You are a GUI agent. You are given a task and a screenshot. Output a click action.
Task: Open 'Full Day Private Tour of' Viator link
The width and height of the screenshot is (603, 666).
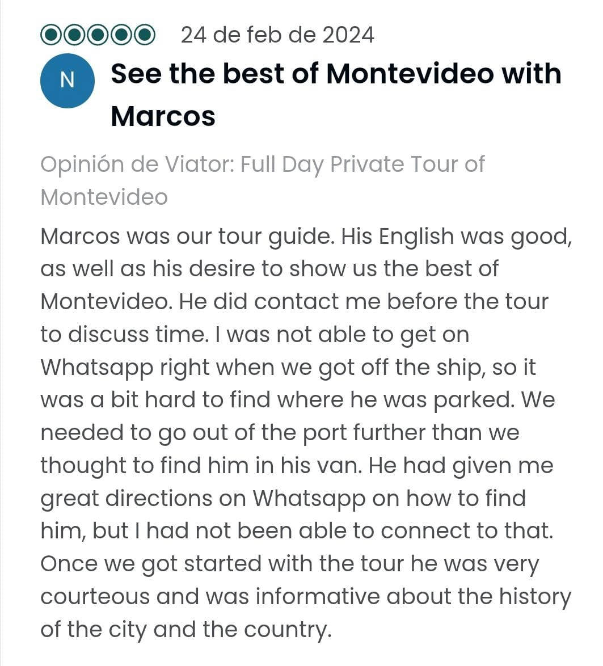coord(362,165)
